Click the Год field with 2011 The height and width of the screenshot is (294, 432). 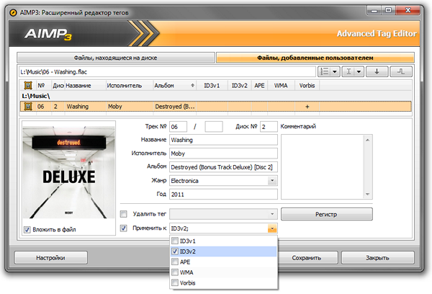point(223,195)
